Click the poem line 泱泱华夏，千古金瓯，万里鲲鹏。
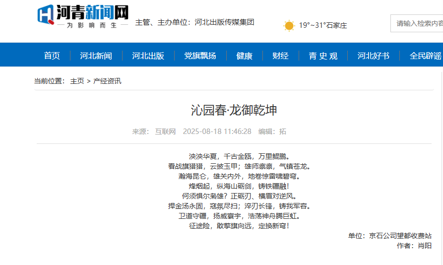 tap(239, 156)
